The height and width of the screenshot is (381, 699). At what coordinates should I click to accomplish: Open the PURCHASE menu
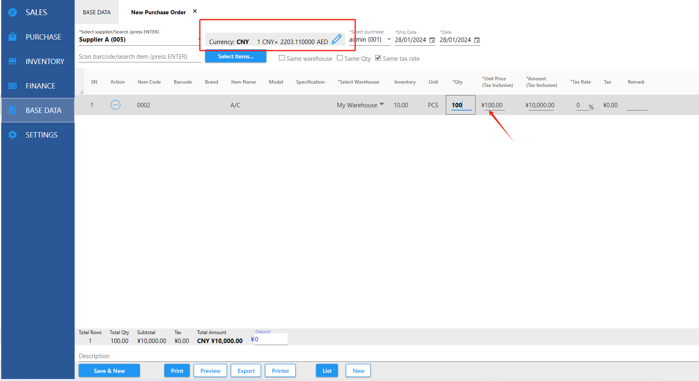tap(38, 37)
